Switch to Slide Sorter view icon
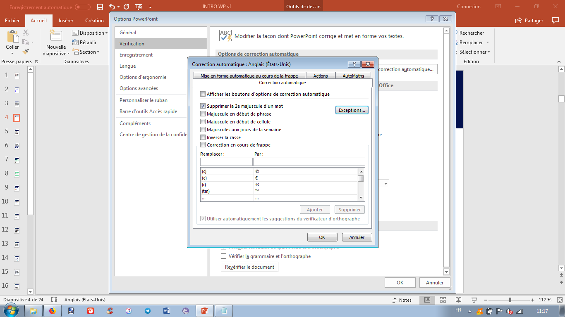The image size is (565, 317). click(x=443, y=300)
